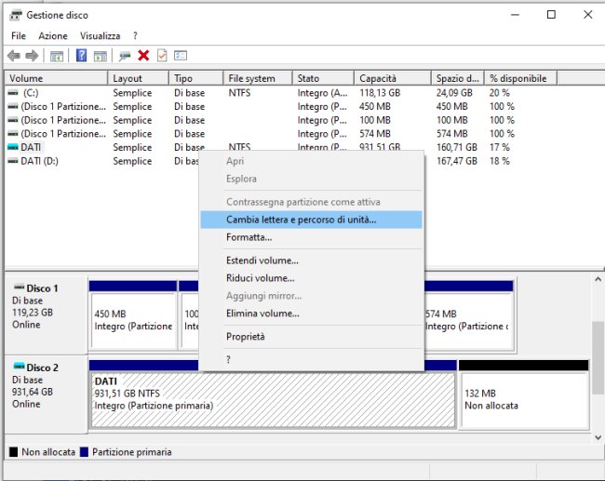Click the Disco 2 label panel
The image size is (605, 481).
pyautogui.click(x=46, y=394)
